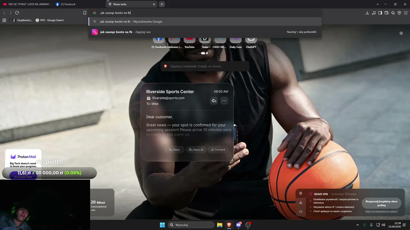Screen dimensions: 410x230
Task: Click the address bar search text
Action: (x=115, y=13)
